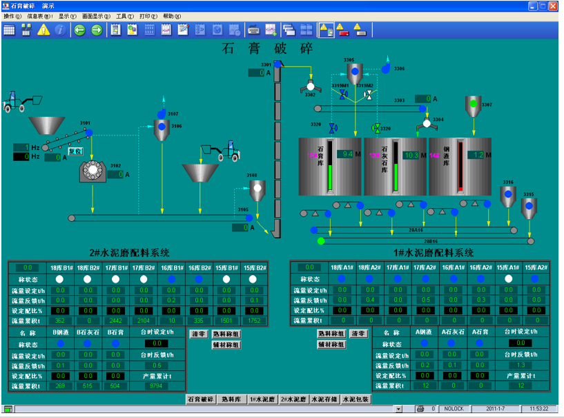Click the highlighted alarm acknowledge toolbar icon
The image size is (564, 418).
(x=327, y=30)
